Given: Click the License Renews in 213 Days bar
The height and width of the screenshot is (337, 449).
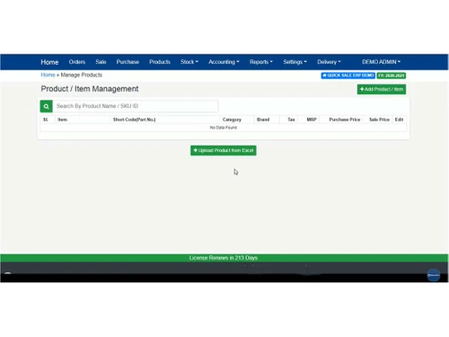Looking at the screenshot, I should [224, 258].
